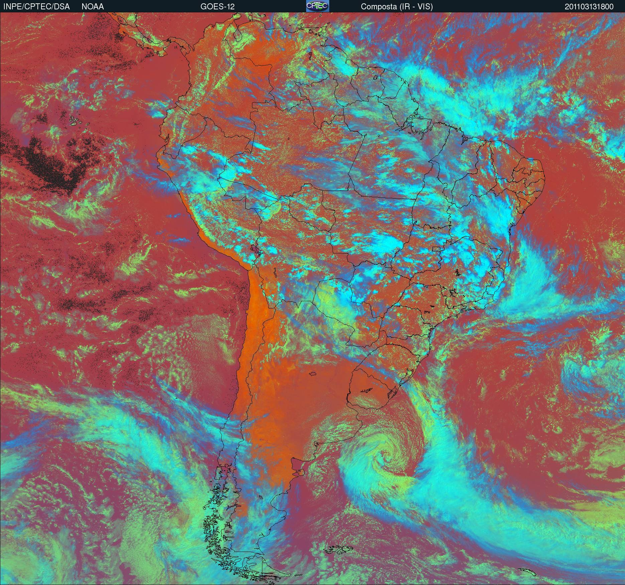Click the INPE/CPTEC/DSA header text
625x585 pixels.
[x=36, y=7]
